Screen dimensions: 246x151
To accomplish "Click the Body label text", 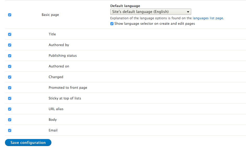I will [x=52, y=120].
